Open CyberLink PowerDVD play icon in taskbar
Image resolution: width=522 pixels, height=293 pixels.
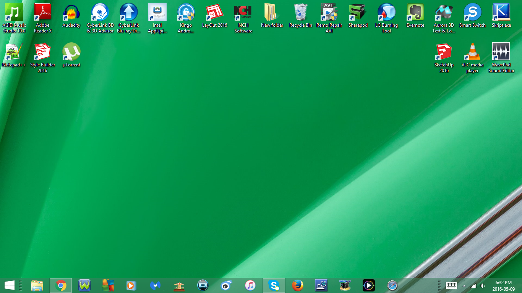tap(369, 285)
